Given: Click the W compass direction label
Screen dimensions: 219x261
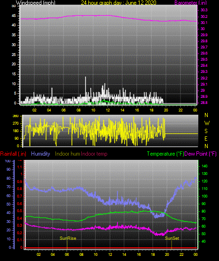Looking at the screenshot, I should click(207, 123).
